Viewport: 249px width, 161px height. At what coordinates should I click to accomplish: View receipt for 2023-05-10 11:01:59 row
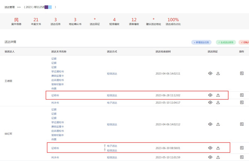(210, 157)
